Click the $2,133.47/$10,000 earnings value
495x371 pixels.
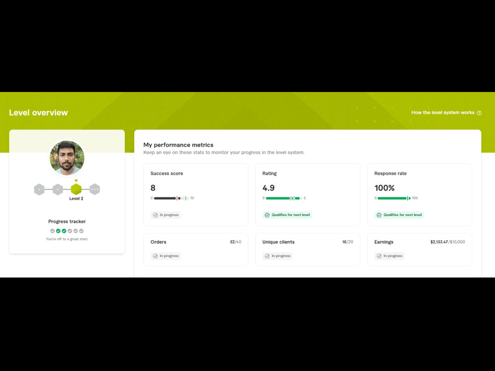point(447,242)
